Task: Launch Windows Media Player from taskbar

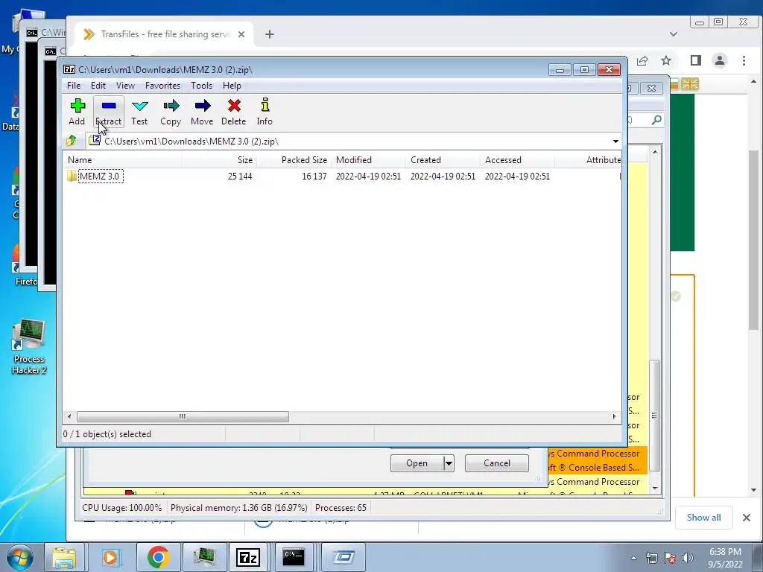Action: (x=110, y=557)
